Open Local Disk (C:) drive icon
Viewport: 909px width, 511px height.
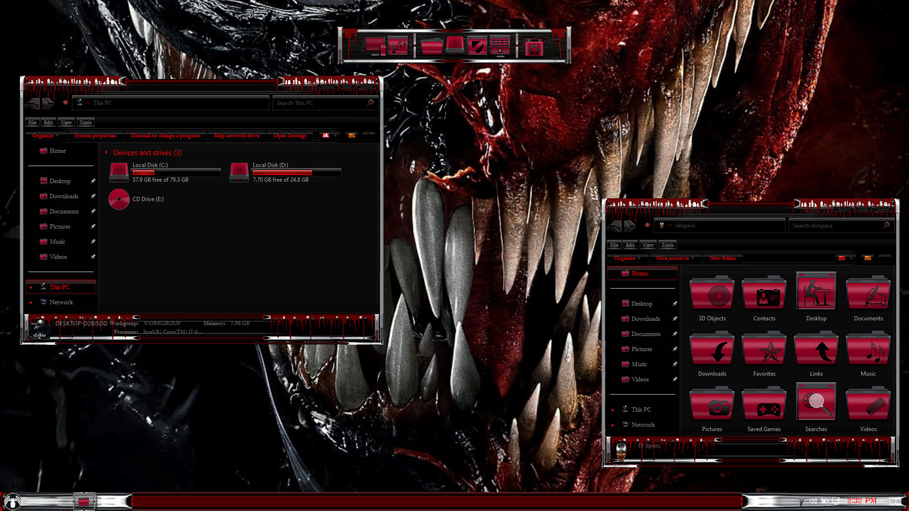(x=119, y=172)
